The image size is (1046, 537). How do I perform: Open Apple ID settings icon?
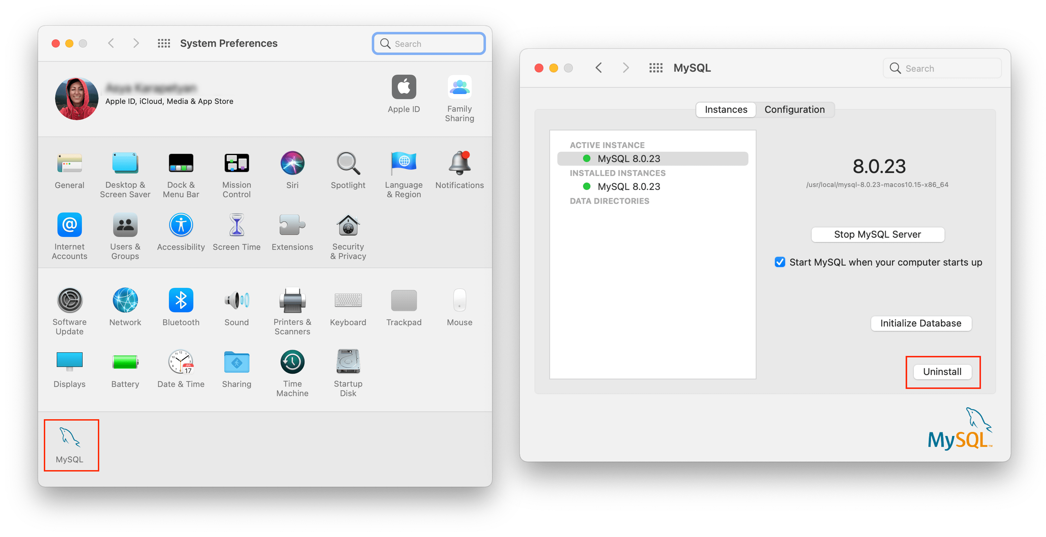coord(404,94)
